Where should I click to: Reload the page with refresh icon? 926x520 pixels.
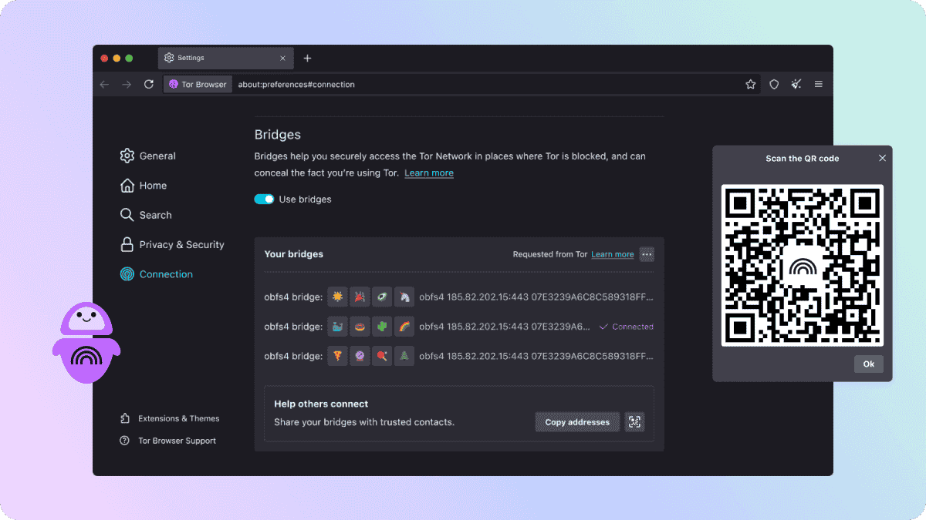point(149,85)
